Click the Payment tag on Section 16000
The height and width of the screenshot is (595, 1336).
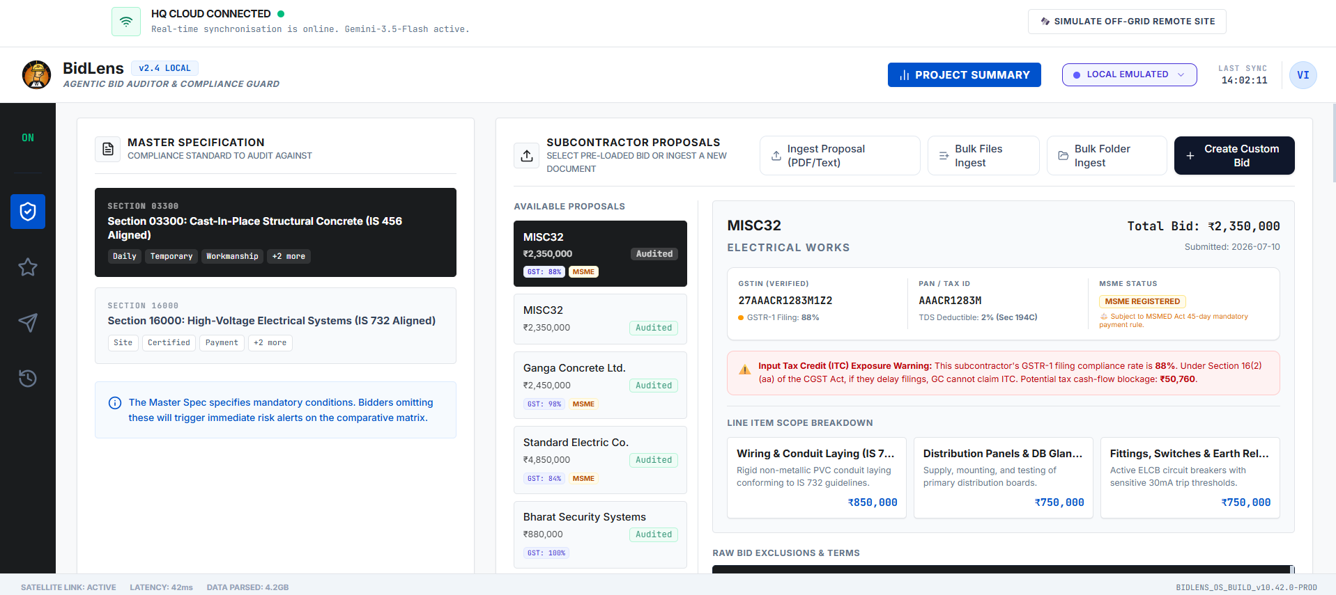pyautogui.click(x=222, y=342)
